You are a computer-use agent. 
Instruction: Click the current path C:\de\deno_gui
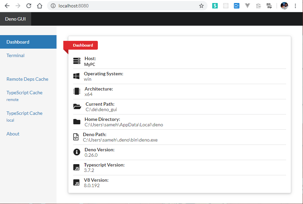(101, 109)
